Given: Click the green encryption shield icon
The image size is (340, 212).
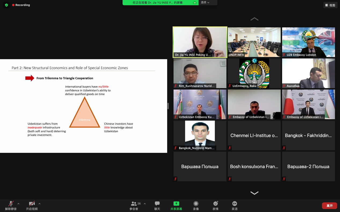Looking at the screenshot, I should point(6,5).
